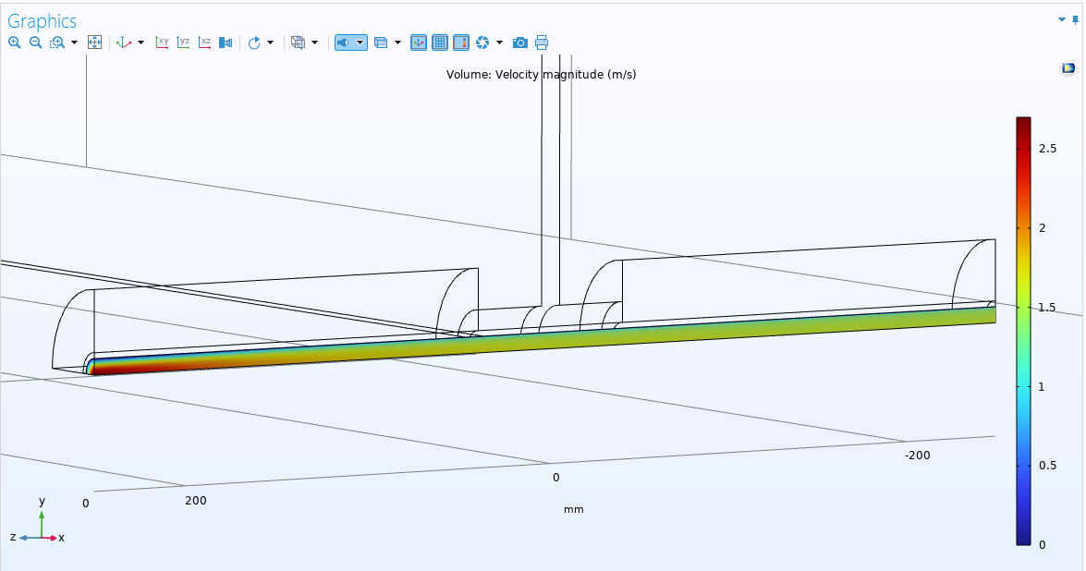Select the Graphics window title tab

[43, 20]
